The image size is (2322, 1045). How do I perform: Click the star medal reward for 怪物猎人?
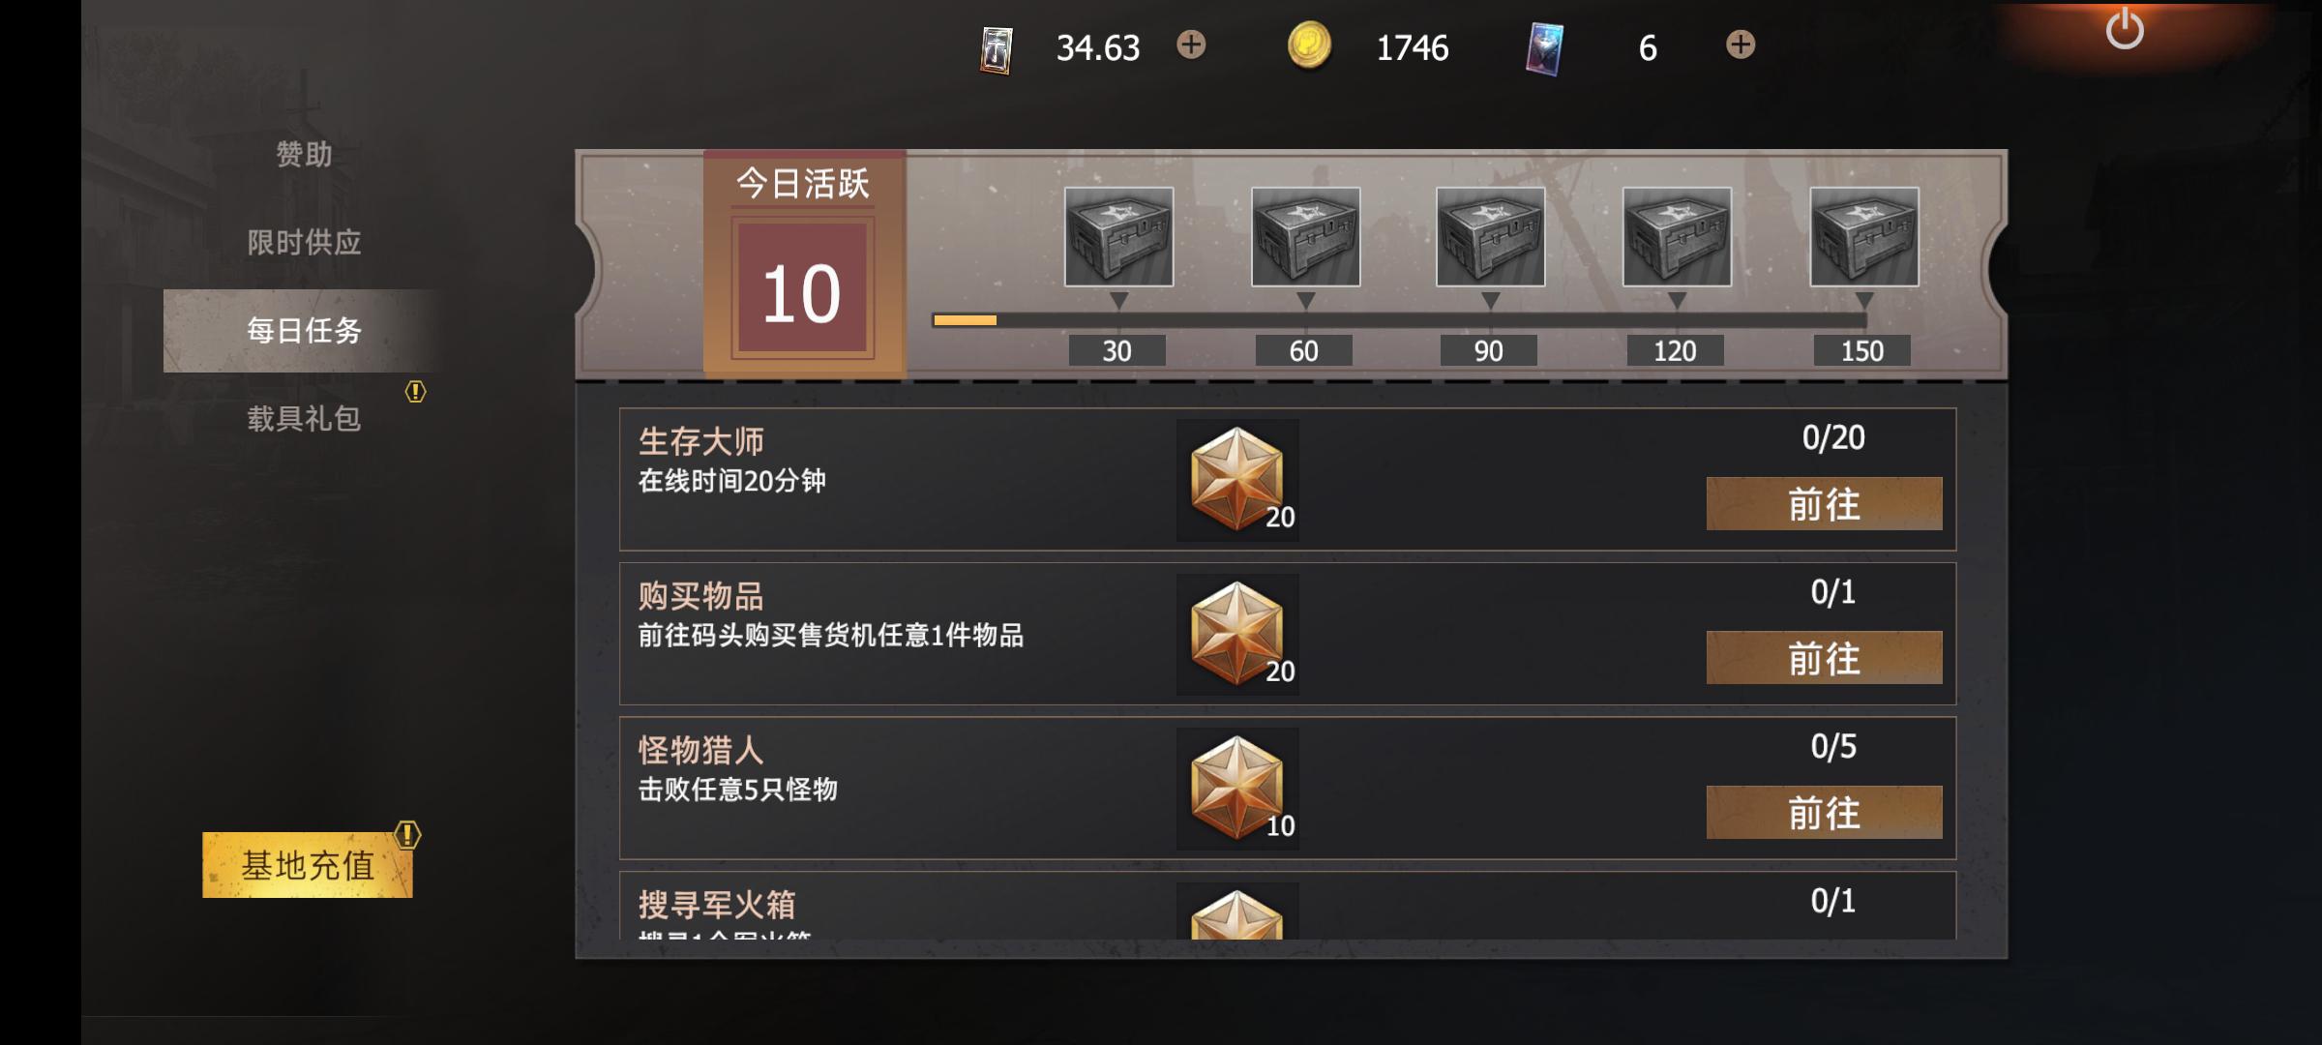point(1237,789)
